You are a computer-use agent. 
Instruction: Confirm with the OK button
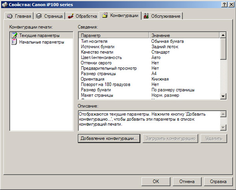point(156,181)
